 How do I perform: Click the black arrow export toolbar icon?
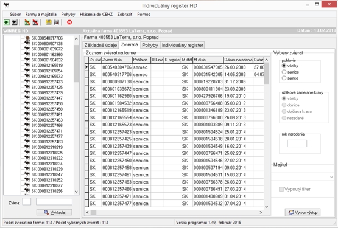(15, 22)
